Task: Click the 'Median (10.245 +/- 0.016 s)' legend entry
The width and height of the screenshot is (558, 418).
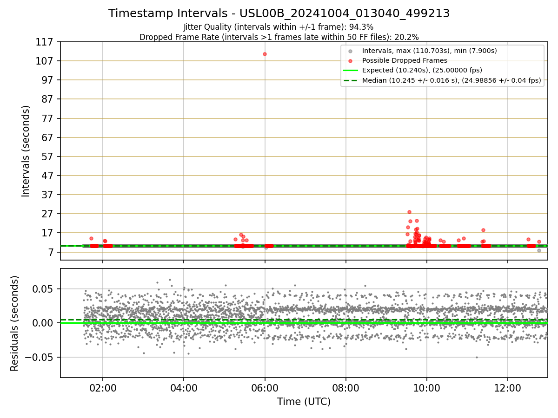Action: (x=452, y=80)
